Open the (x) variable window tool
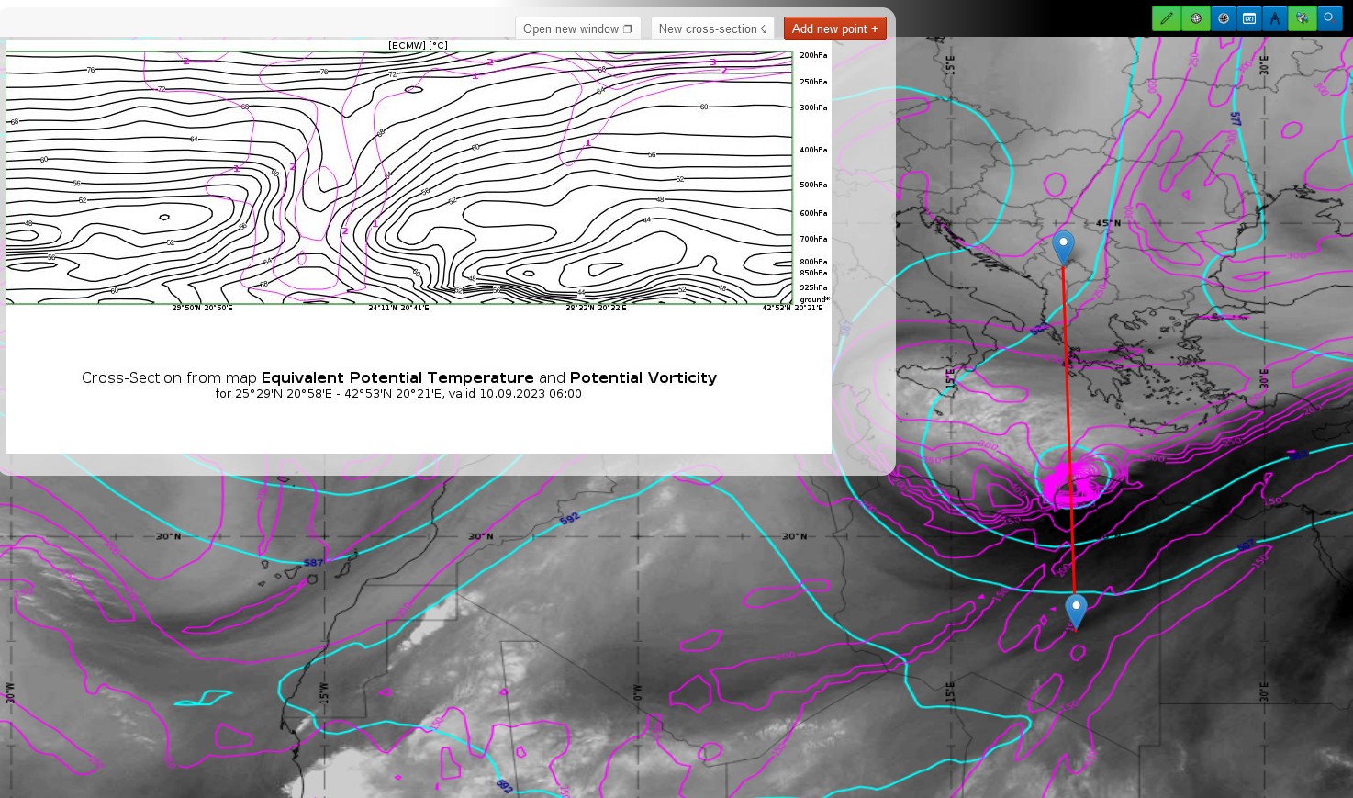1353x798 pixels. coord(1248,18)
